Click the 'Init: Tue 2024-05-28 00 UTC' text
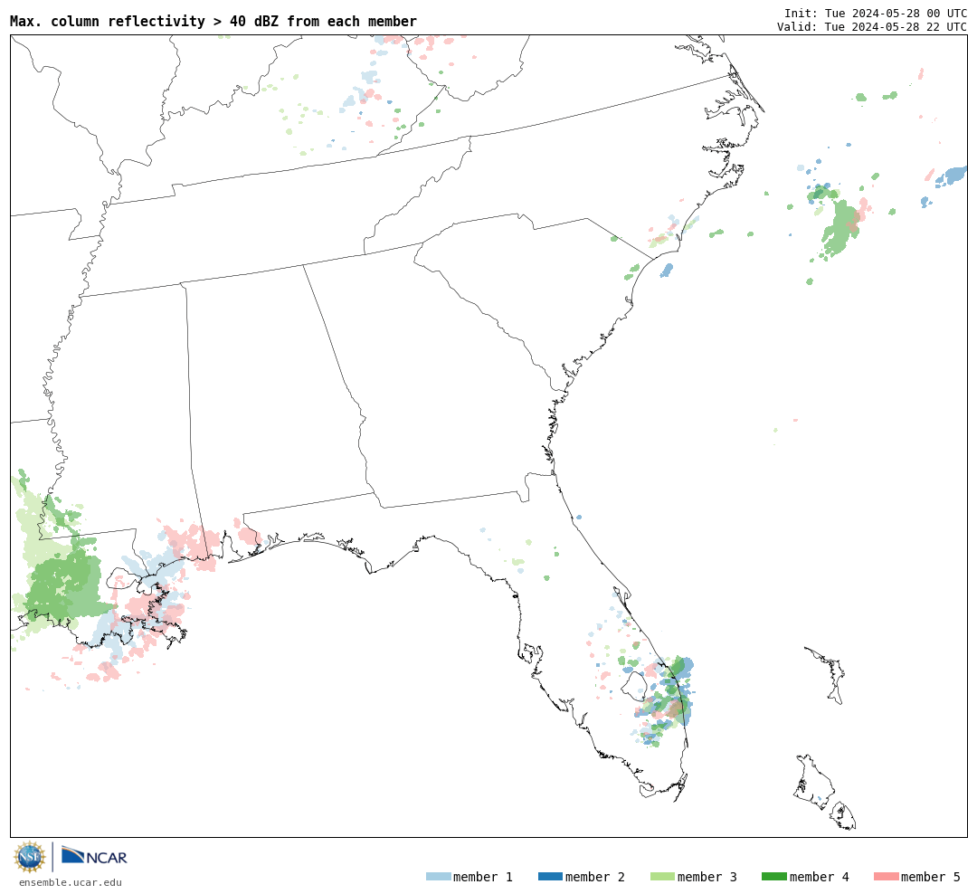977x894 pixels. point(876,13)
